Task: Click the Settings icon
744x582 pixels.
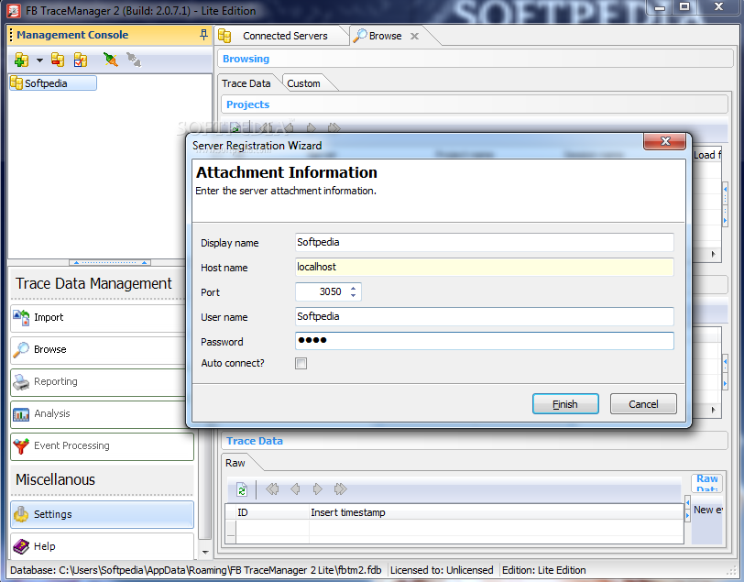Action: (x=21, y=514)
